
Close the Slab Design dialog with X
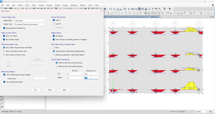click(x=101, y=11)
